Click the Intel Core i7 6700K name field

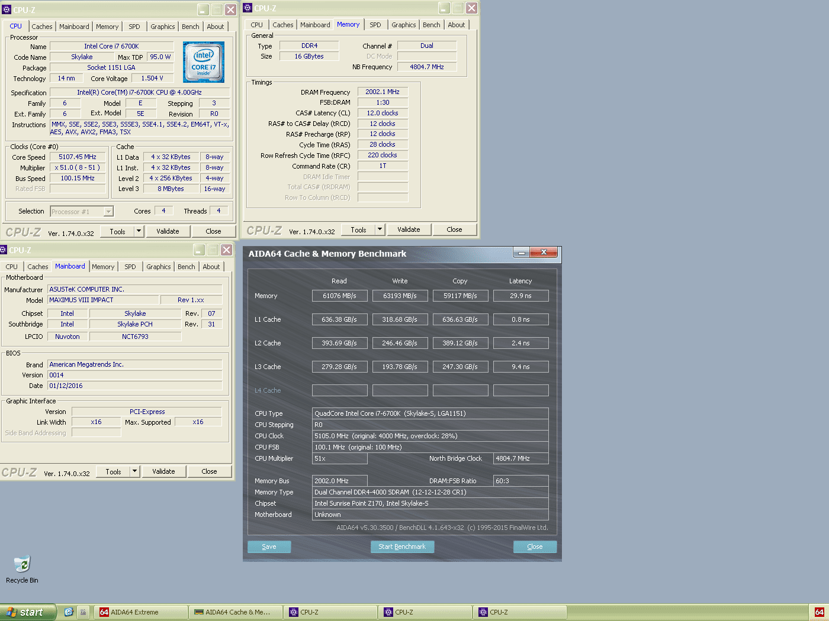pos(111,46)
